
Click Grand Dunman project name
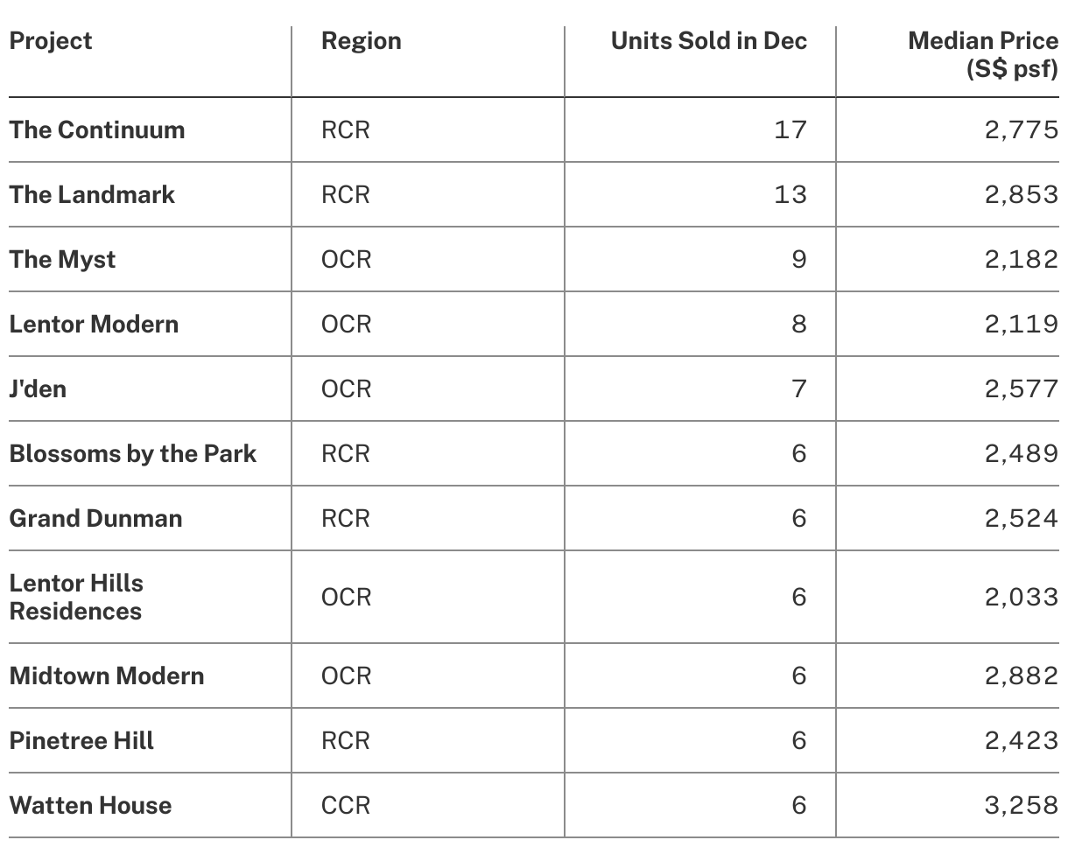pos(95,518)
